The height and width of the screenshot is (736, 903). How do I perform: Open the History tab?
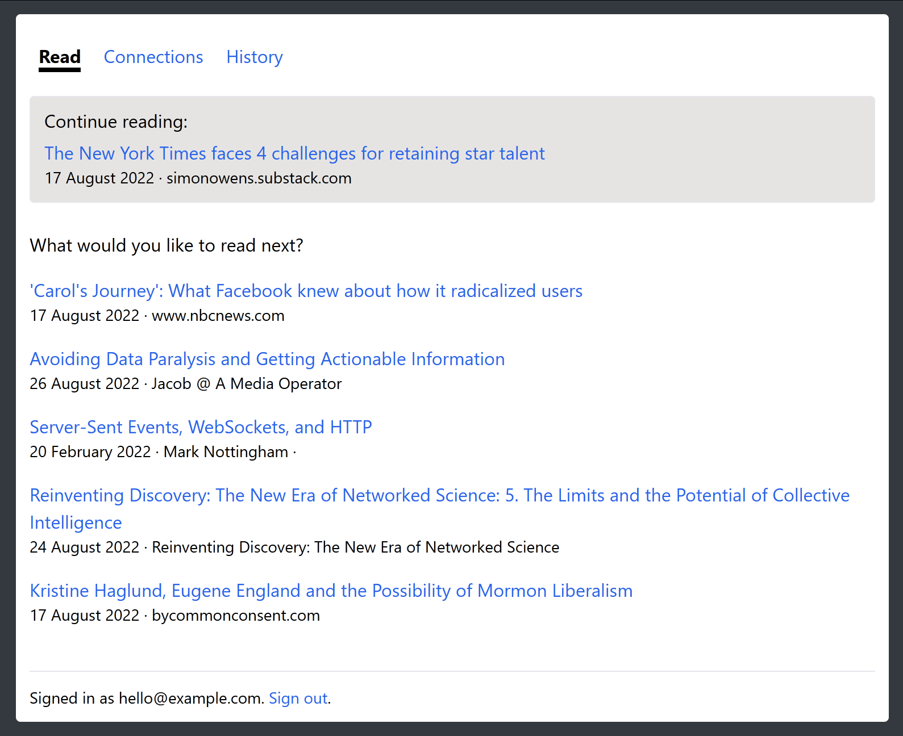(255, 57)
